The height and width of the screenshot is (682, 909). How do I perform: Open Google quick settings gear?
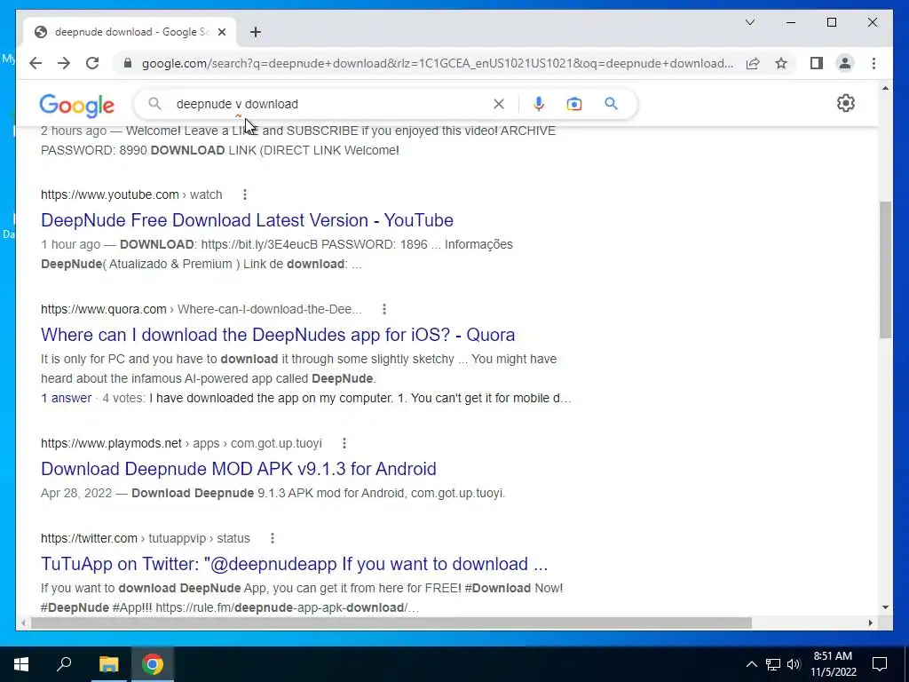coord(846,103)
